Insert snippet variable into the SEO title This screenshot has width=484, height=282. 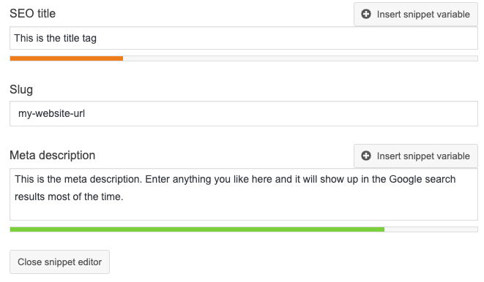(x=416, y=14)
